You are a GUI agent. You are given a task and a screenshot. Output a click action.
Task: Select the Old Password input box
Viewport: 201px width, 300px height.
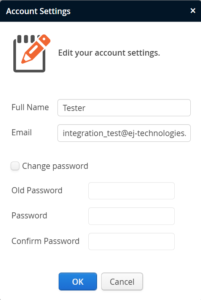pos(131,191)
